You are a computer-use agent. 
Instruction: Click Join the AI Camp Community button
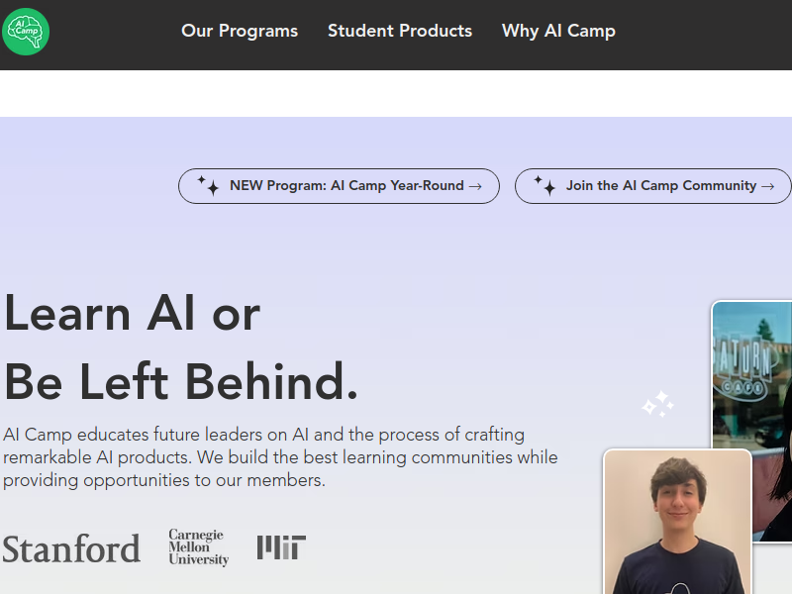pos(652,186)
